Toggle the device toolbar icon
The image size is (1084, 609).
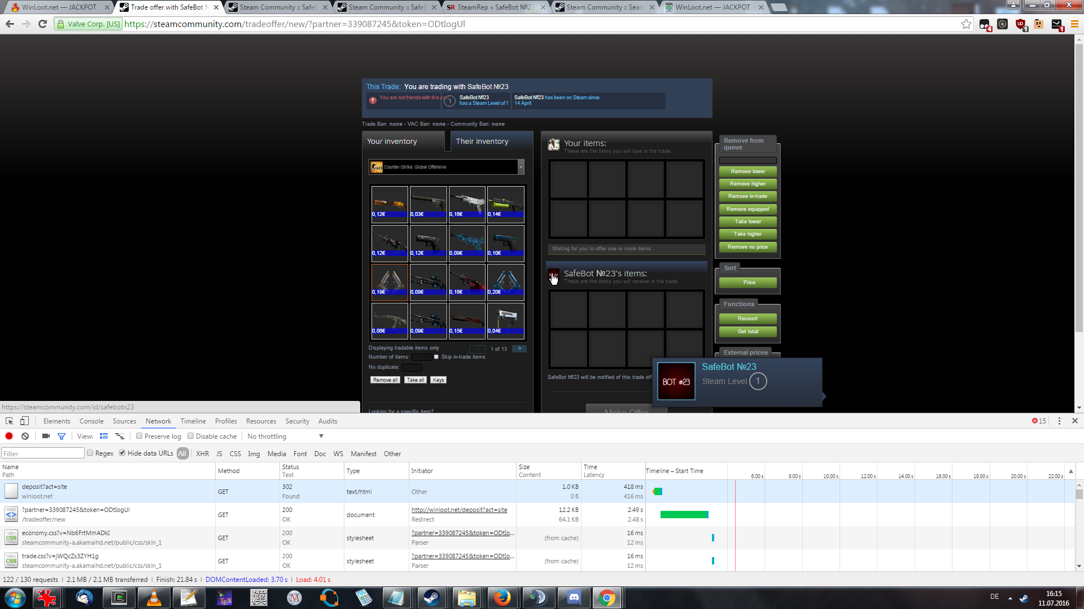point(24,421)
